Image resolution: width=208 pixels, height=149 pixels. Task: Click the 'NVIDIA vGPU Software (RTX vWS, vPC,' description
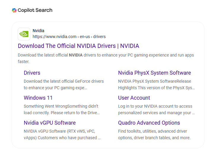click(x=62, y=134)
